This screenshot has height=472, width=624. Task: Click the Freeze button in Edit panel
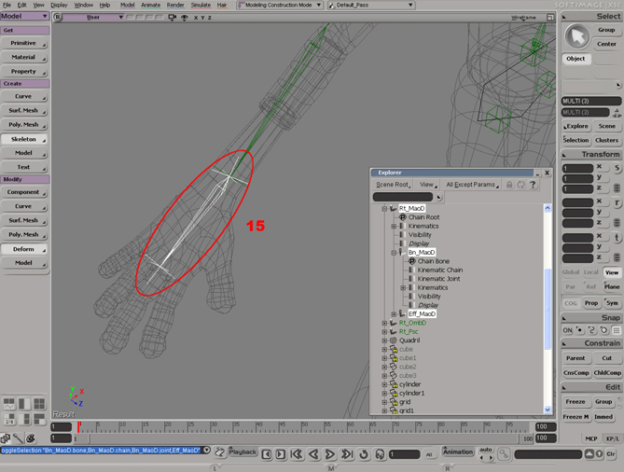point(575,402)
